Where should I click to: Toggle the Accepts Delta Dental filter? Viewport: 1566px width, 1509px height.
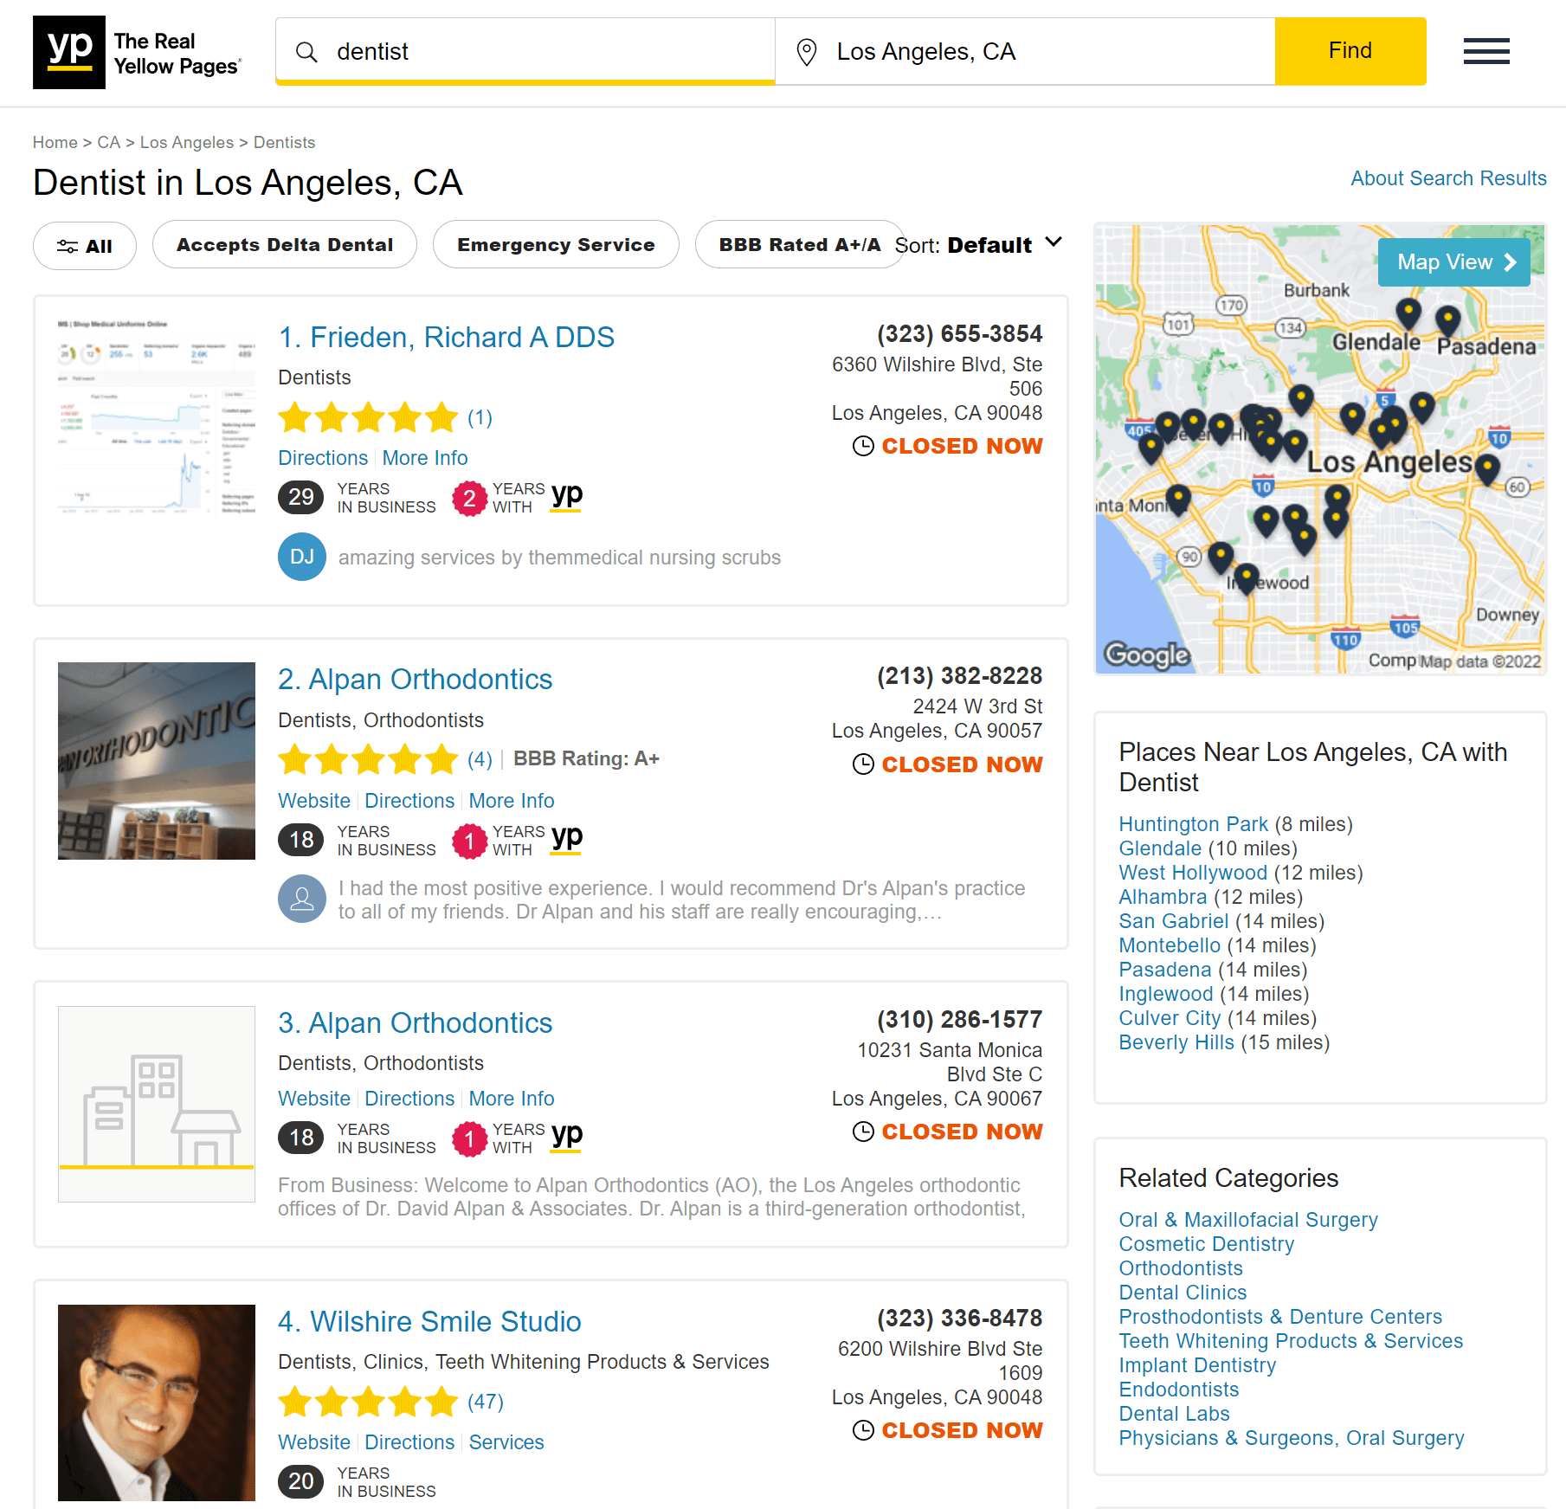(x=284, y=244)
